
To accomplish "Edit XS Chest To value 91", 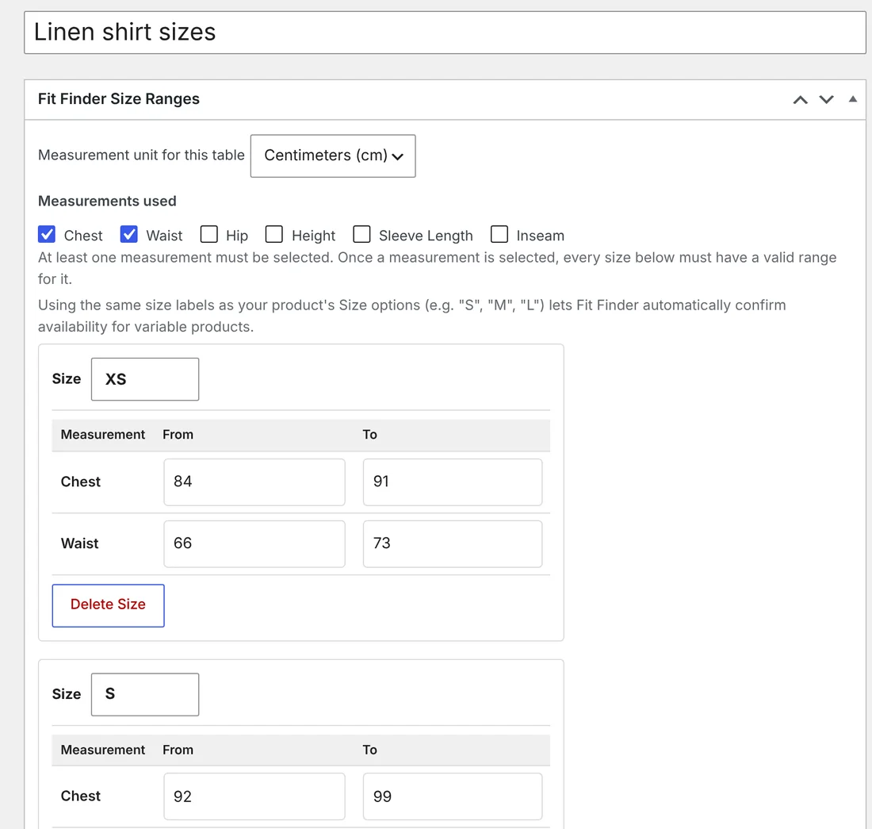I will tap(453, 482).
